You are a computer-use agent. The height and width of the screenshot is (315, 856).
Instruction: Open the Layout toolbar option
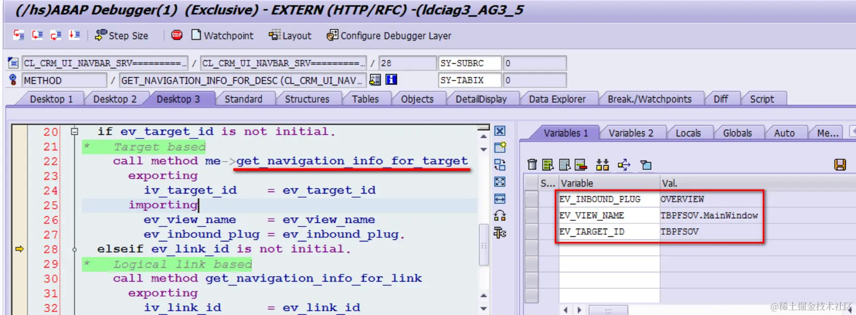pyautogui.click(x=290, y=36)
